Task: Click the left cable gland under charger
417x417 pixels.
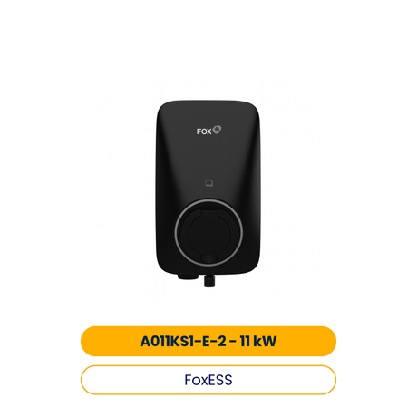Action: [188, 276]
